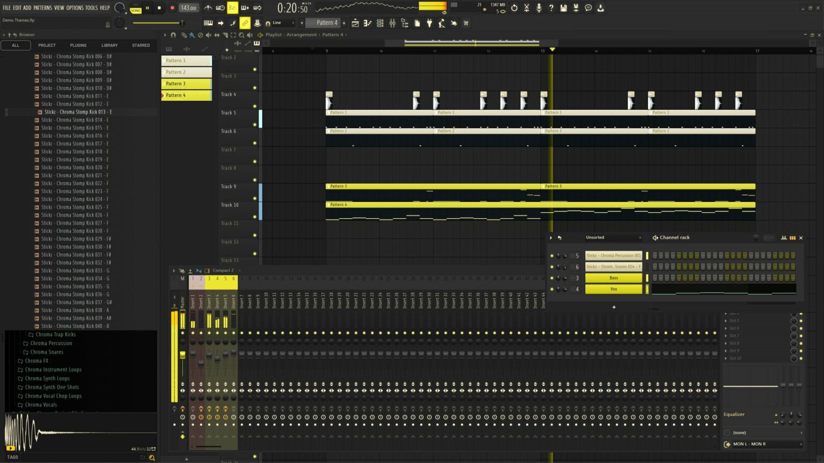Click the Bass channel button in Channel rack
Viewport: 824px width, 463px height.
613,278
